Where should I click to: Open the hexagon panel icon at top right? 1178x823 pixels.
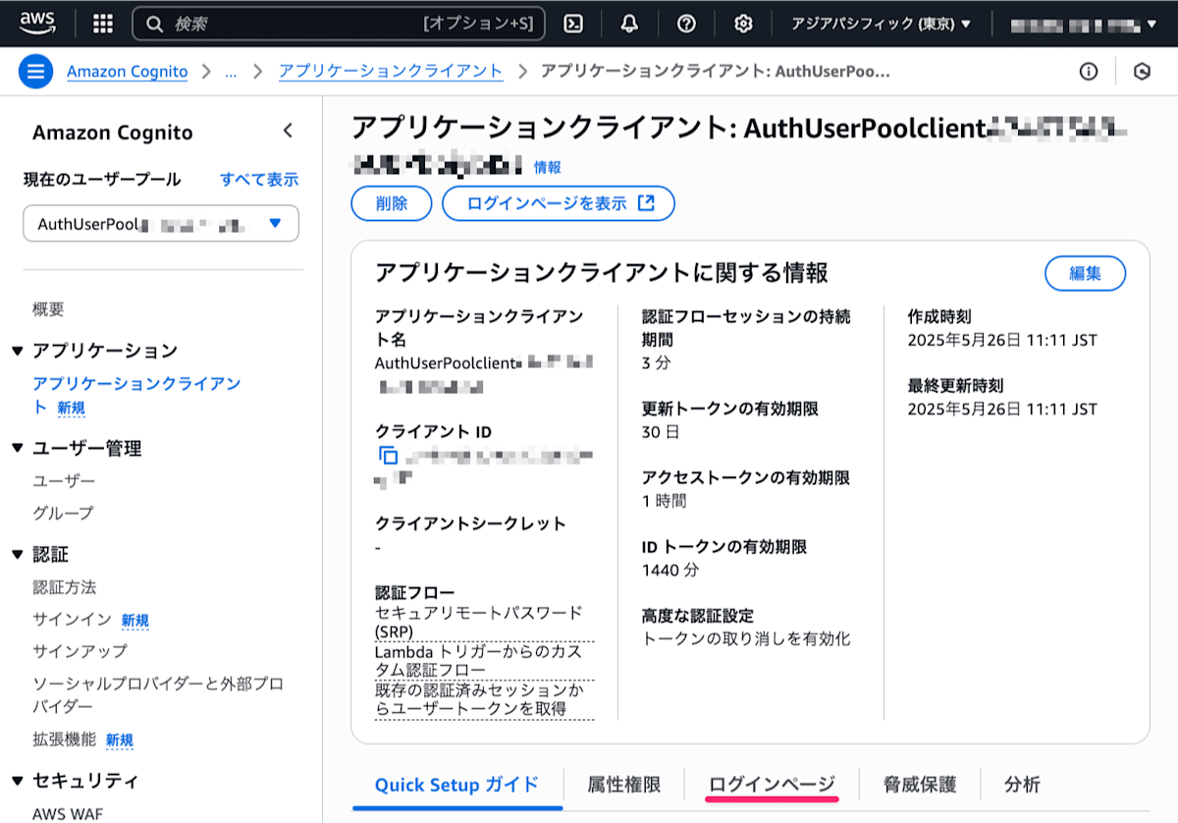click(1142, 72)
